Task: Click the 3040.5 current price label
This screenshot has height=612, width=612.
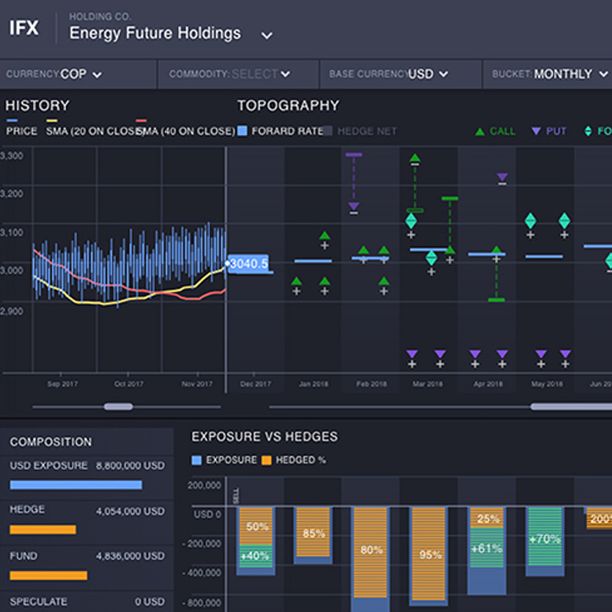Action: (249, 264)
